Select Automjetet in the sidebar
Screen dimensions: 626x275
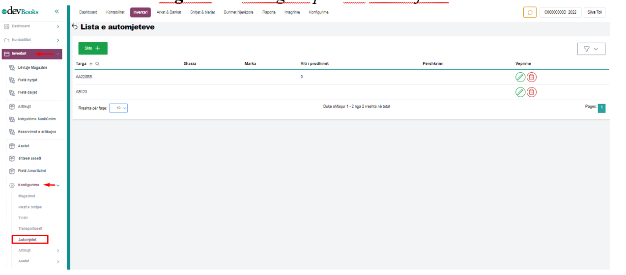point(28,240)
